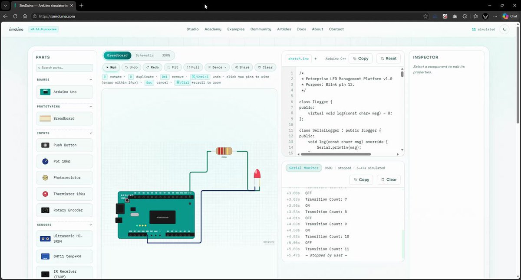This screenshot has width=521, height=280.
Task: Toggle dark mode moon icon
Action: (x=504, y=29)
